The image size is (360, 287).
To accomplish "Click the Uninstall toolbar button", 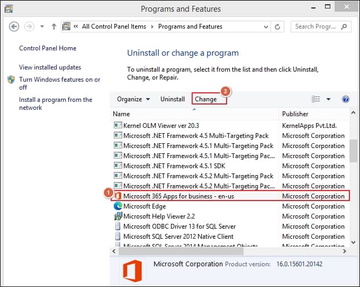I will pos(173,99).
